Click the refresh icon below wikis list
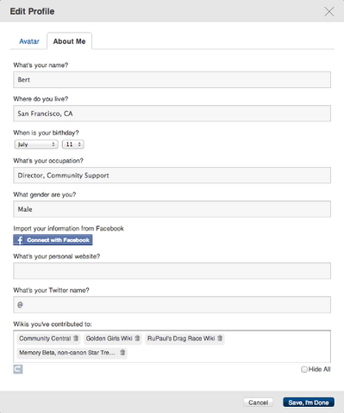The width and height of the screenshot is (344, 413). [18, 369]
